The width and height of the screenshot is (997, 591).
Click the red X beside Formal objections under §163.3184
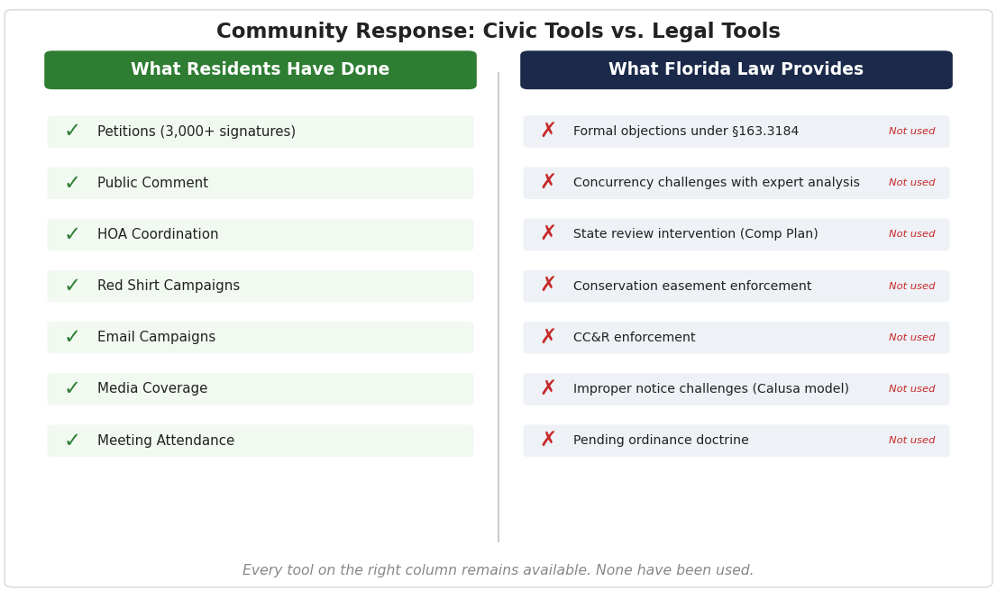pos(547,131)
